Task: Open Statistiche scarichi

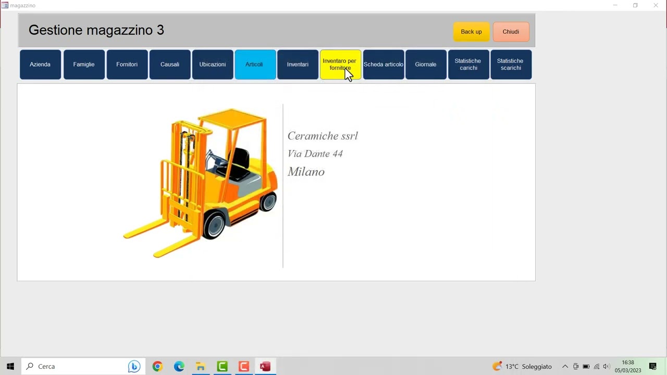Action: [511, 65]
